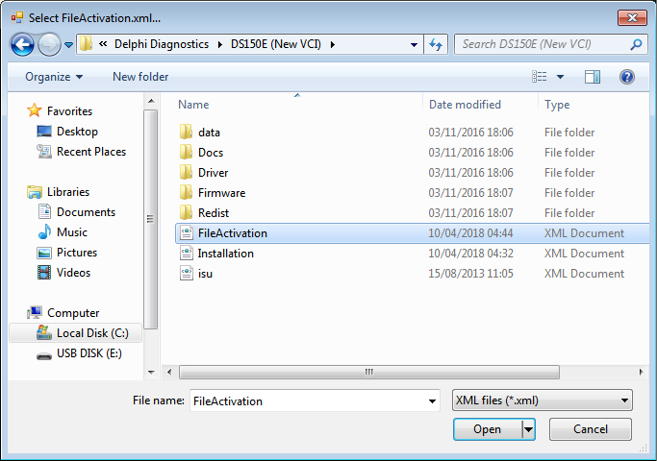Open the view options dropdown arrow
This screenshot has width=657, height=461.
pyautogui.click(x=560, y=77)
